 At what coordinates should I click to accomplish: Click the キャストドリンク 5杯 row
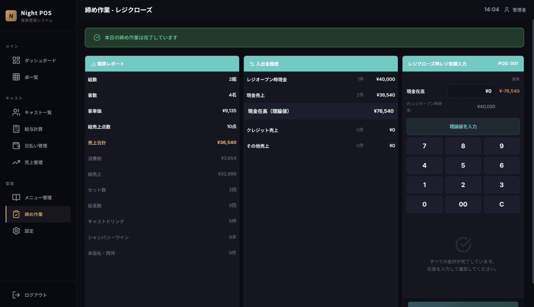click(162, 222)
